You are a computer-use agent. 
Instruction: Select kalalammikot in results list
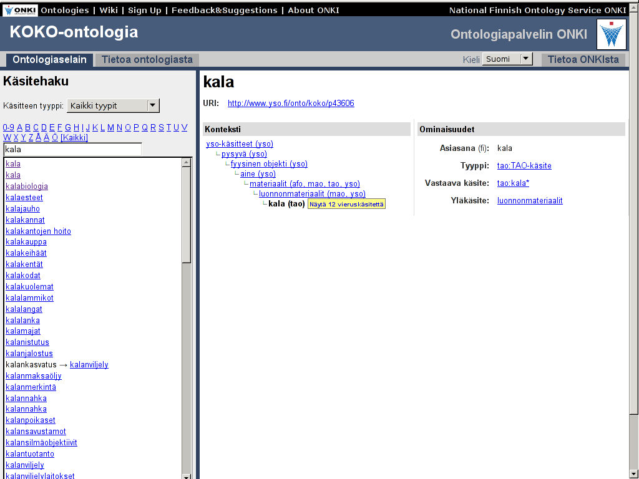click(29, 298)
